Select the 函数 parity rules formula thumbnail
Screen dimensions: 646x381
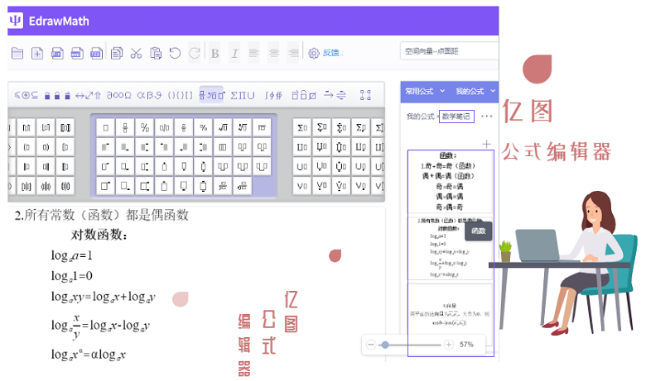451,181
